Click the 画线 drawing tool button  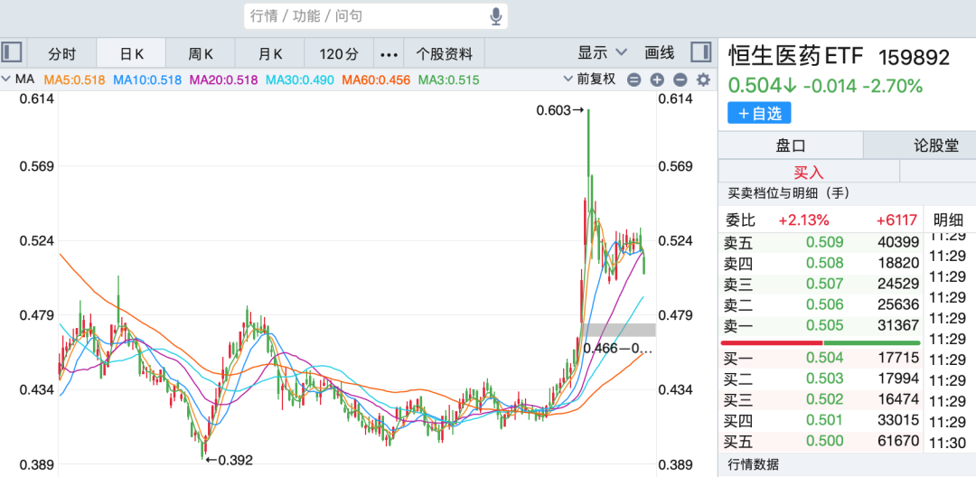click(660, 53)
